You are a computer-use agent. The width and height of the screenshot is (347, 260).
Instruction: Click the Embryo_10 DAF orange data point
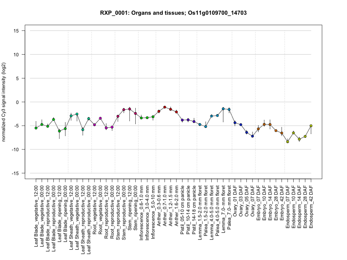264,124
